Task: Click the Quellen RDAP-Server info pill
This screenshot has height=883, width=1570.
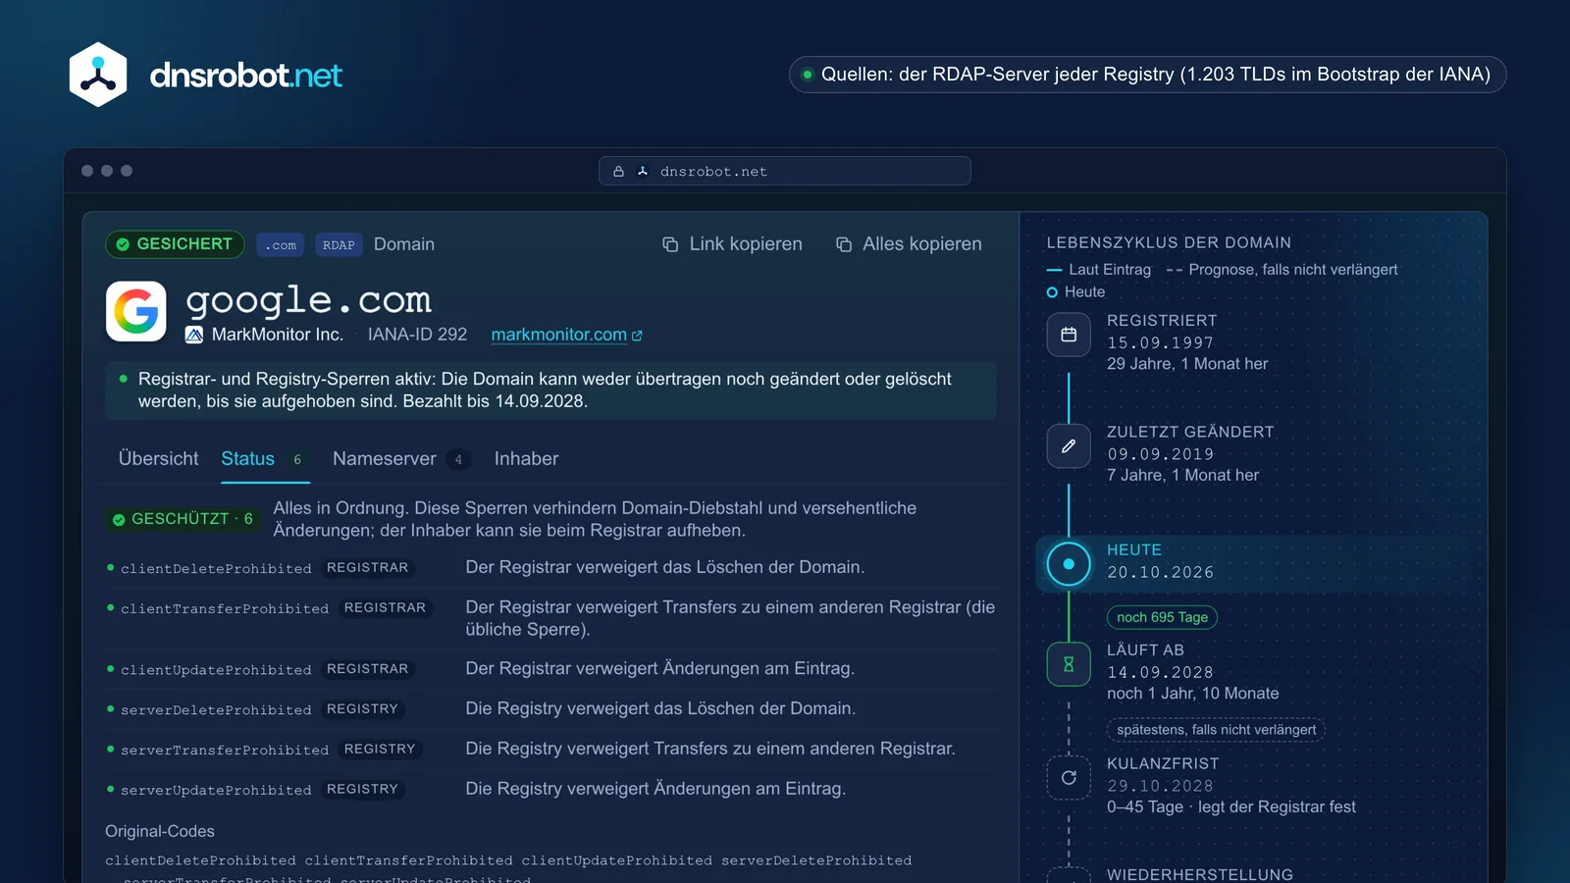Action: (x=1147, y=75)
